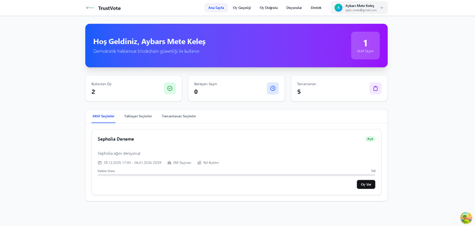Switch to the Yaklaşan Seçimler tab
Viewport: 475px width, 226px height.
click(x=138, y=116)
